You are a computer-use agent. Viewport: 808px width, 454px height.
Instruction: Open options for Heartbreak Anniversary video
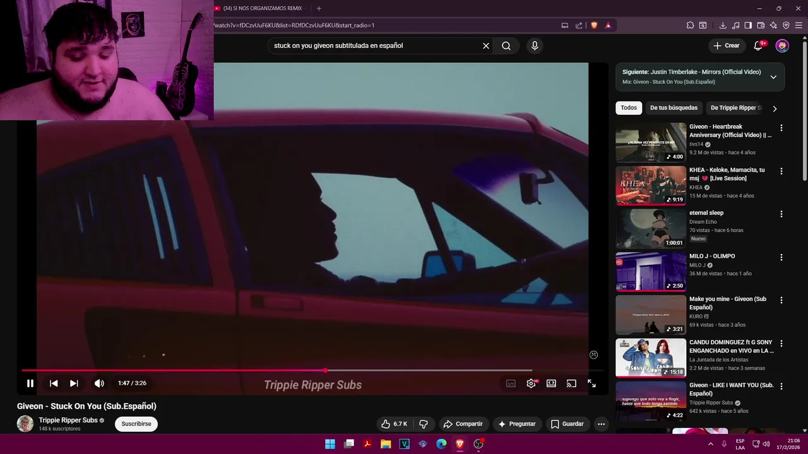(x=781, y=128)
